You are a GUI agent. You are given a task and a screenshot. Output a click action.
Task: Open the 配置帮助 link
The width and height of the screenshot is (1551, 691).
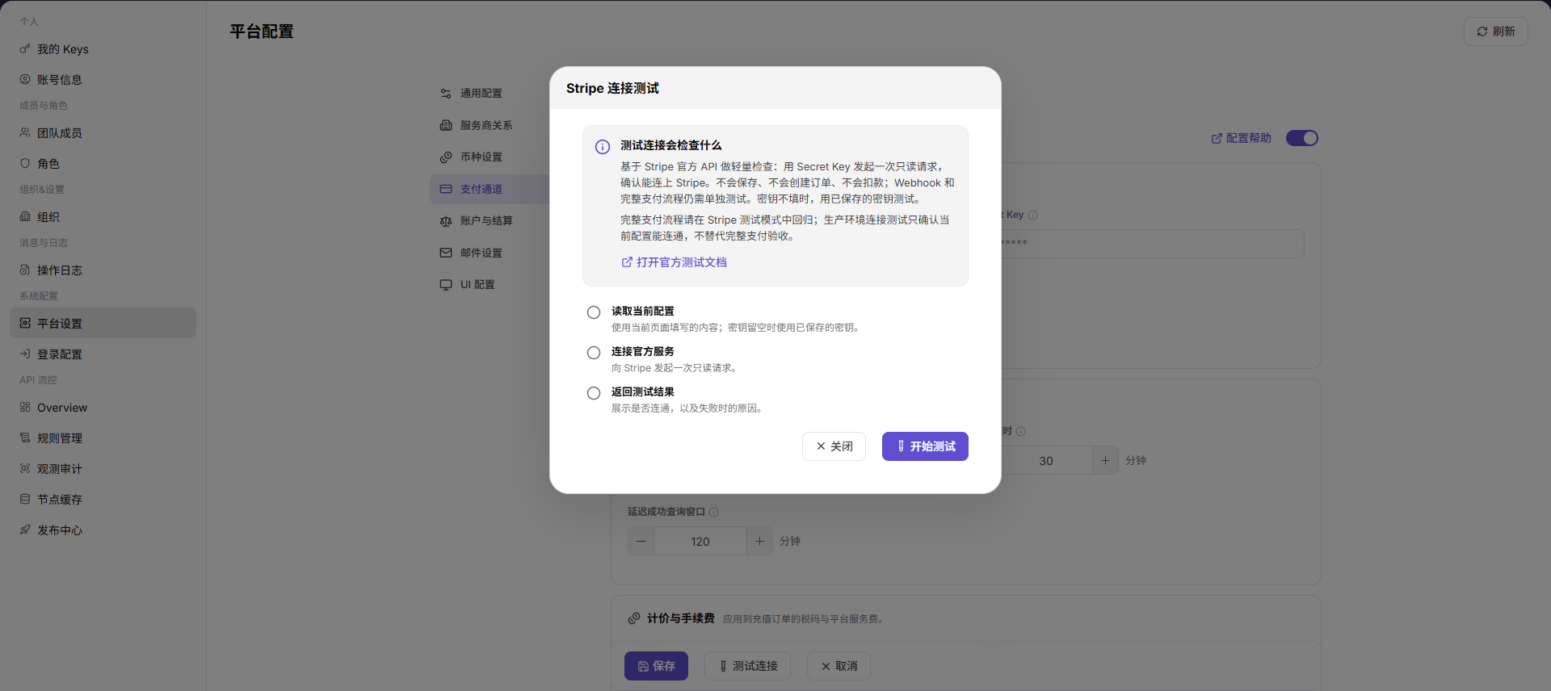(1241, 138)
